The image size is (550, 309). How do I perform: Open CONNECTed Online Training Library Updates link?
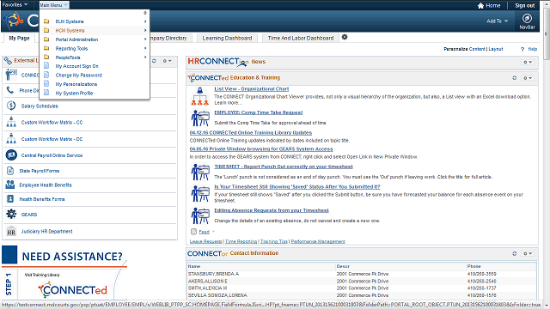coord(250,132)
